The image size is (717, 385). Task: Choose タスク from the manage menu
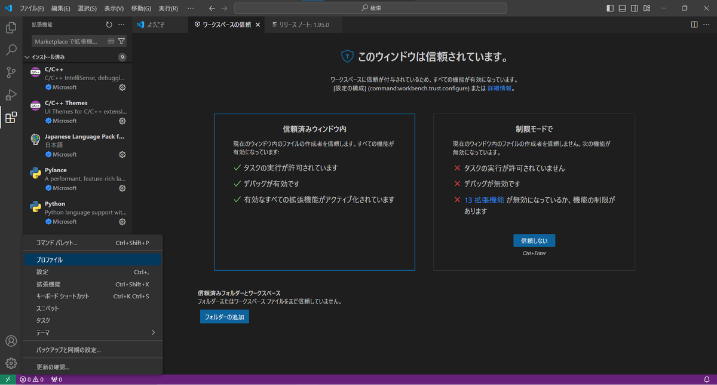[93, 320]
